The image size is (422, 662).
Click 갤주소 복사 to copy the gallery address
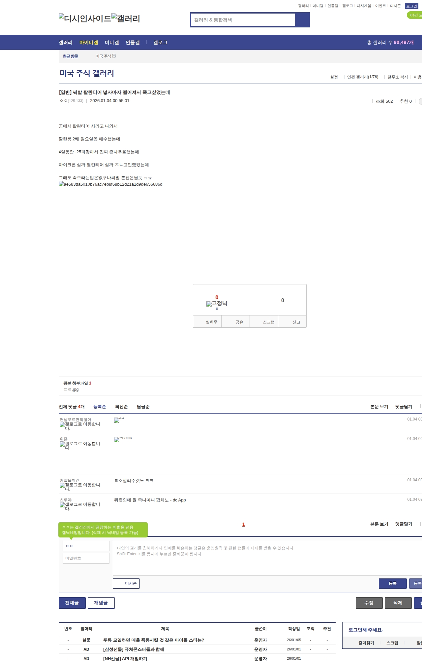(398, 77)
